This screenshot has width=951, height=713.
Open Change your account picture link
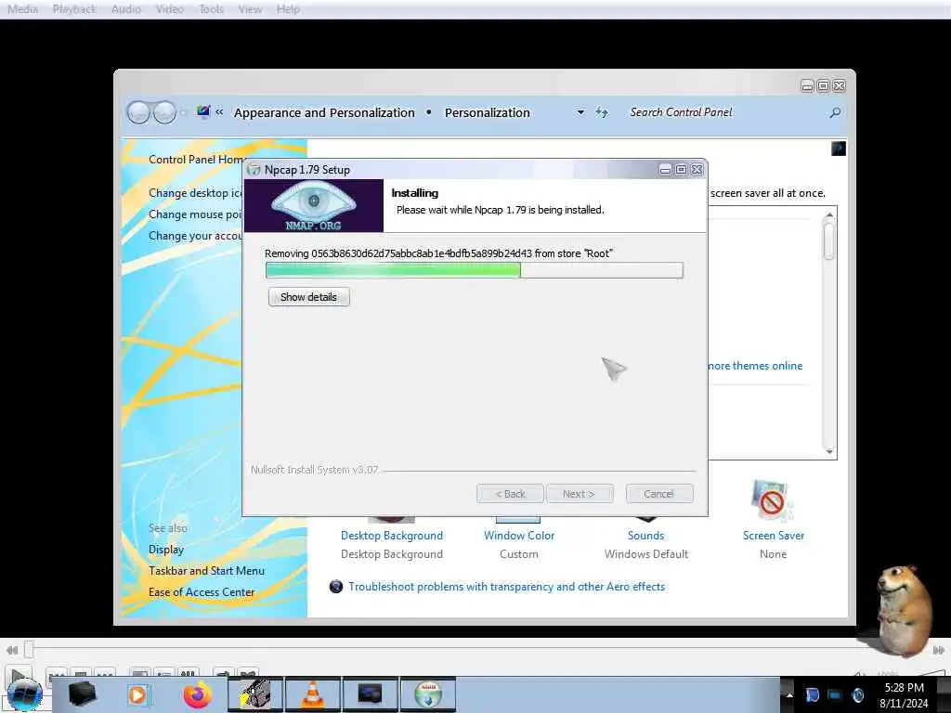pos(195,235)
